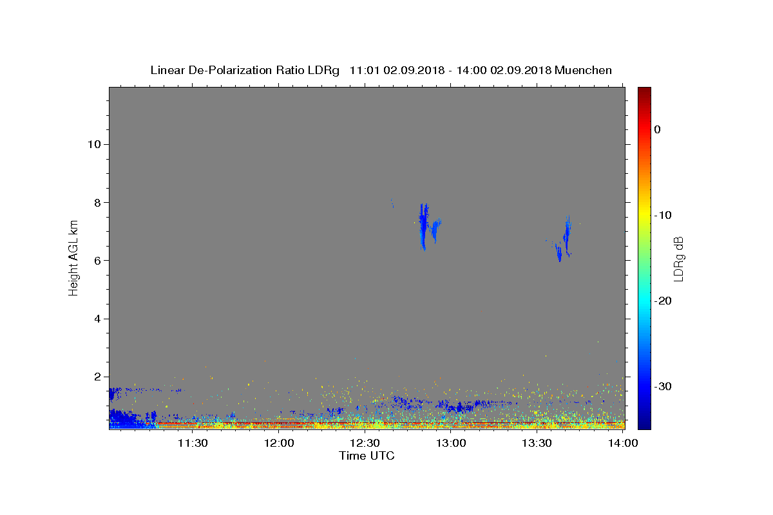Click the plot title 'Linear De-Polarization Ratio LDRg'

point(245,70)
